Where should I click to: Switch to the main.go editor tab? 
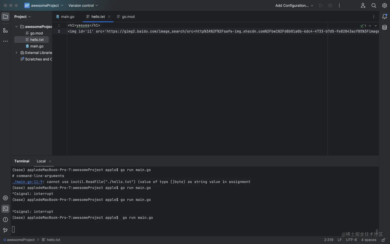tap(65, 17)
